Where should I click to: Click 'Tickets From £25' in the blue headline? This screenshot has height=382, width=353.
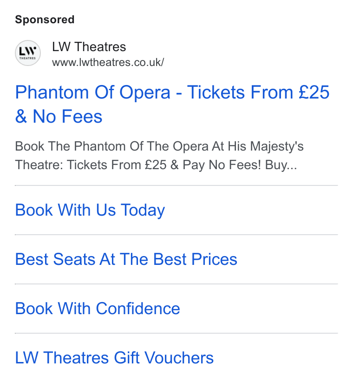point(258,92)
